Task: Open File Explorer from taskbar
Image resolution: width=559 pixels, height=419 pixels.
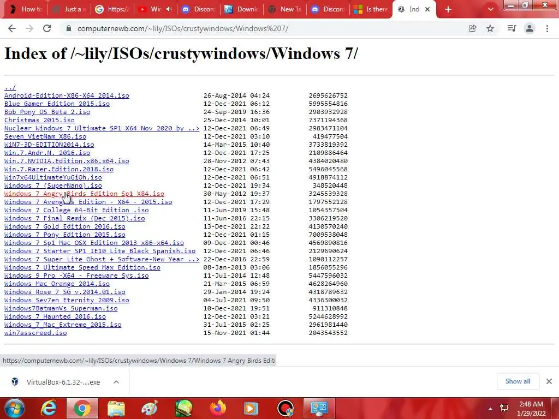Action: coord(116,408)
